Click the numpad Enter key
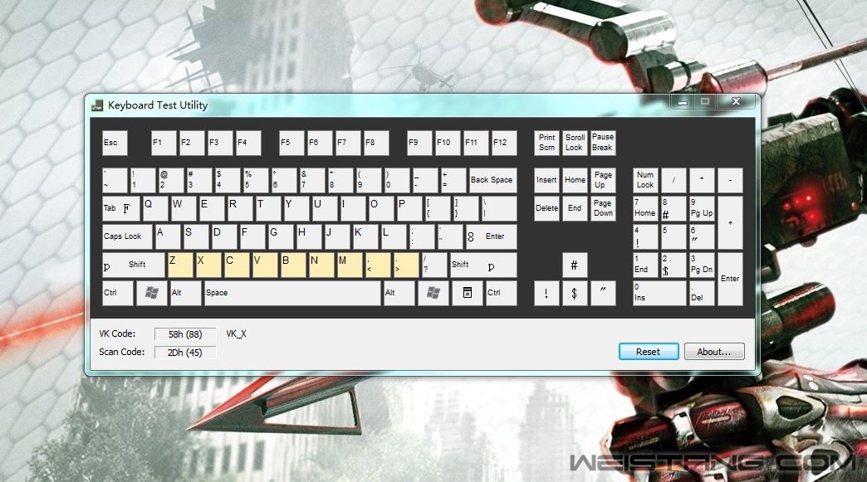The width and height of the screenshot is (867, 482). (x=730, y=279)
